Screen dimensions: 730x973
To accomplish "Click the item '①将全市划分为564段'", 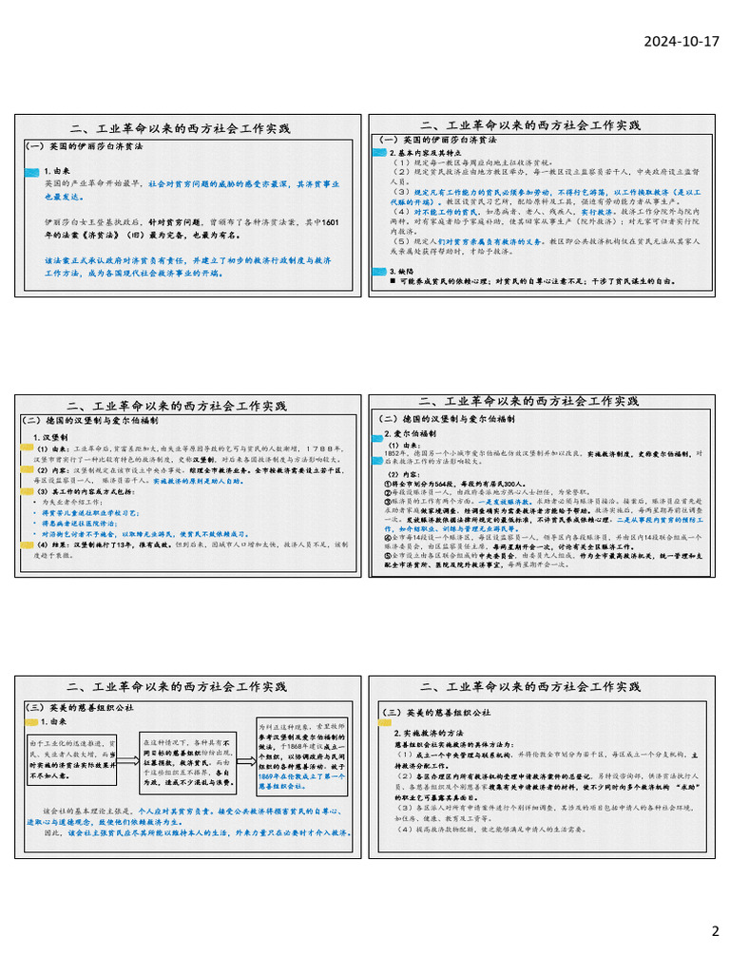I will (455, 484).
